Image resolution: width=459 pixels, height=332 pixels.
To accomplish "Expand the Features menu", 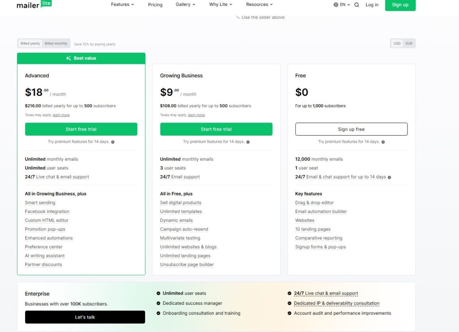I will (122, 4).
